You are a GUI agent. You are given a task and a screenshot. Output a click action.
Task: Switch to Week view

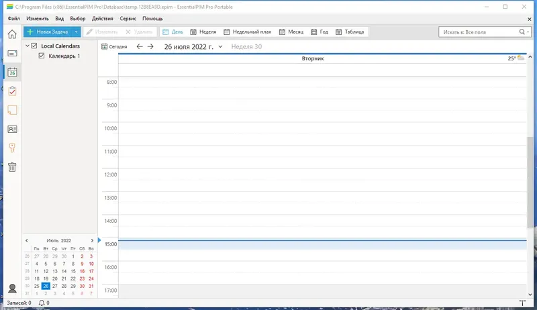tap(203, 32)
